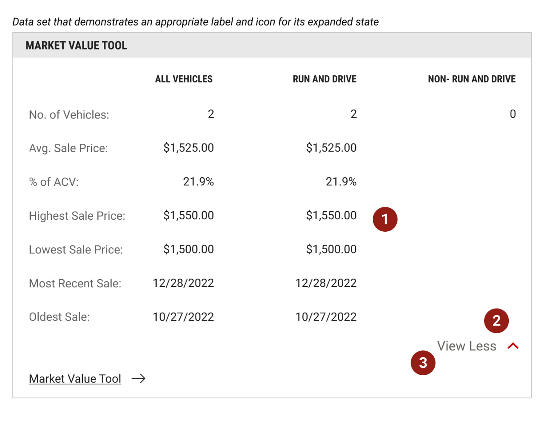545x443 pixels.
Task: Click the No. of Vehicles label
Action: point(69,115)
